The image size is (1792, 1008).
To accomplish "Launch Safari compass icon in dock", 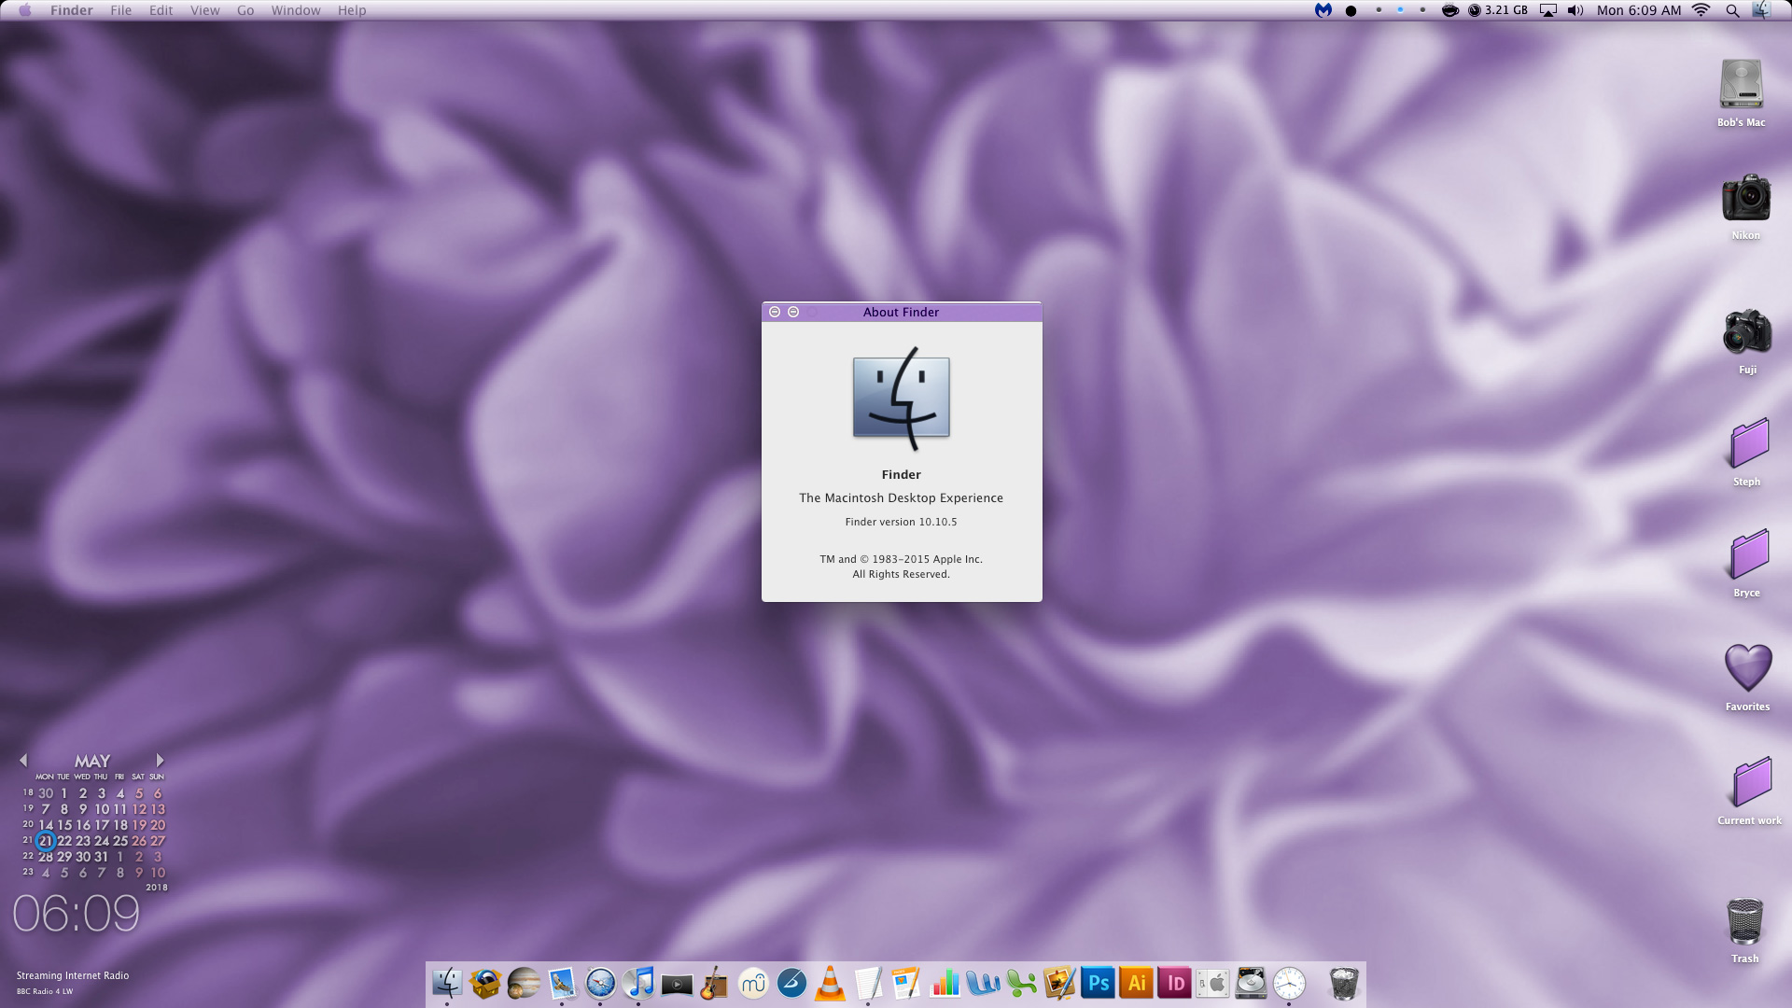I will pyautogui.click(x=600, y=983).
